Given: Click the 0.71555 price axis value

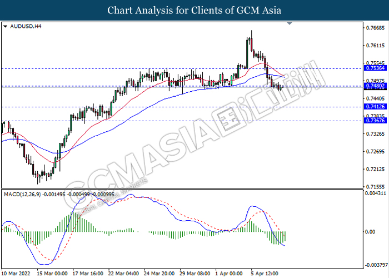Looking at the screenshot, I should pos(375,187).
